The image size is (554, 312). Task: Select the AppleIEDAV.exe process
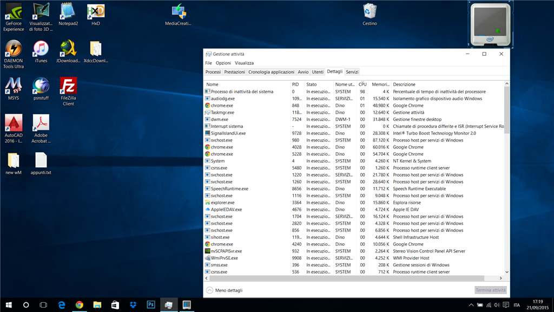pos(354,210)
